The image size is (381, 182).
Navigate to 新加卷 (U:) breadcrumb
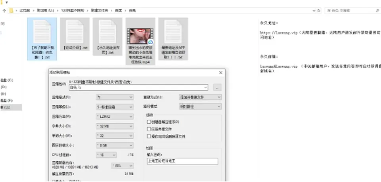(45, 11)
